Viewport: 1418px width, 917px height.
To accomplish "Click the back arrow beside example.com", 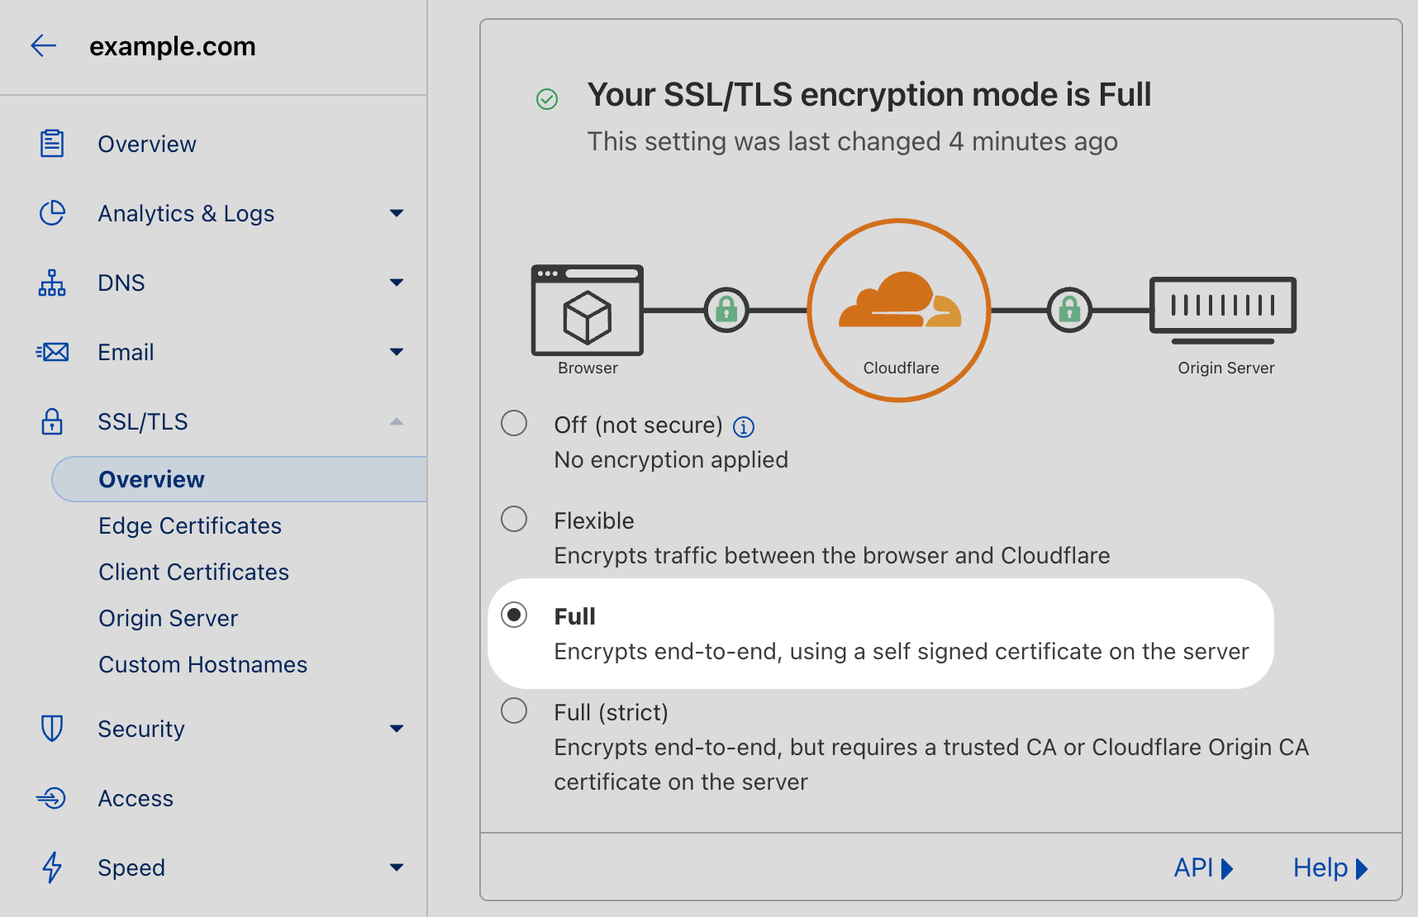I will click(x=43, y=45).
